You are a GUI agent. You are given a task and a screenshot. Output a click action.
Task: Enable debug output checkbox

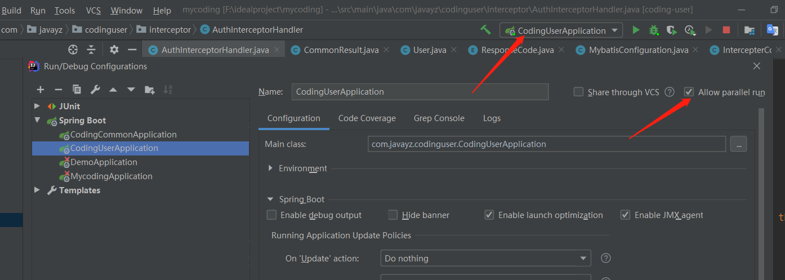point(271,215)
